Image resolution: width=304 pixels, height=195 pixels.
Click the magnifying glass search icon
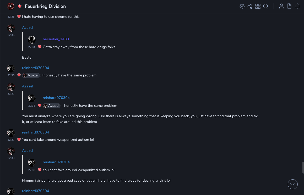point(266,6)
